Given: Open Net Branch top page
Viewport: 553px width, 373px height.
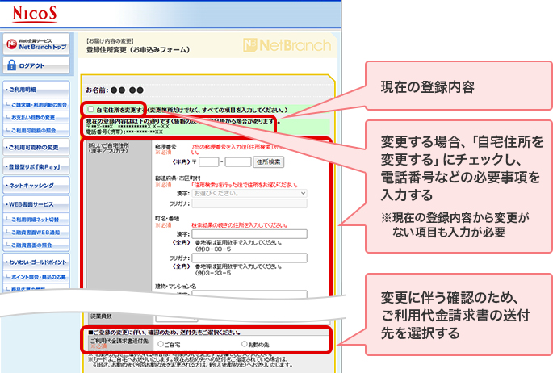Looking at the screenshot, I should pos(36,44).
